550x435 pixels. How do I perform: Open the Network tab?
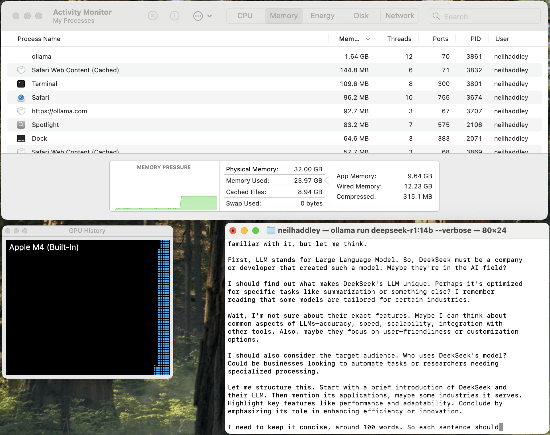(x=399, y=16)
